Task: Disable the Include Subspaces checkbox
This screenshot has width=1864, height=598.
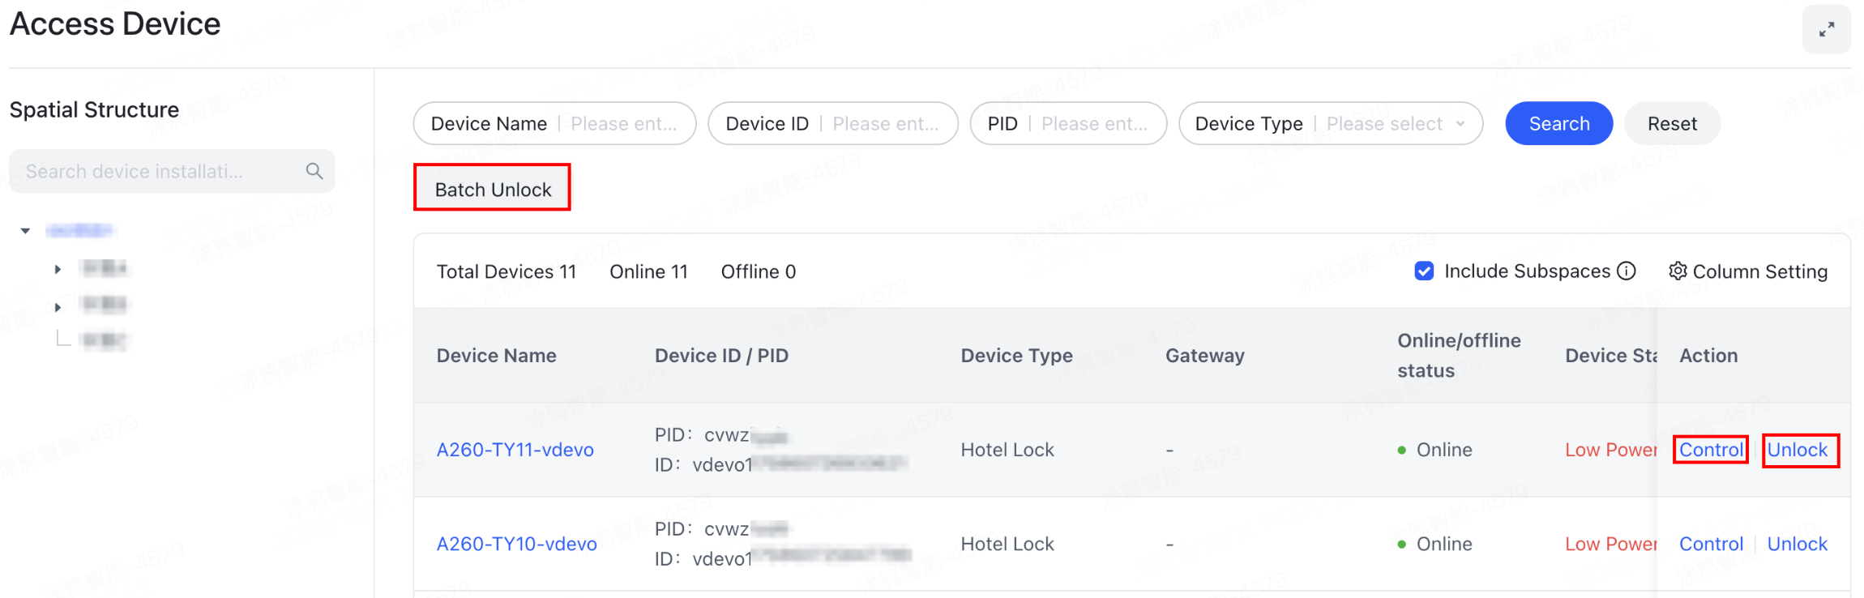Action: click(1424, 271)
